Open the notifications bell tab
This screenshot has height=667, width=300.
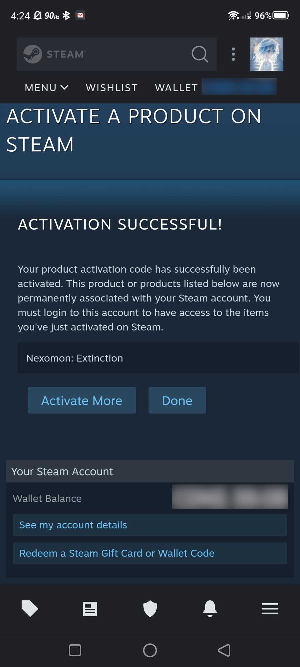[210, 609]
